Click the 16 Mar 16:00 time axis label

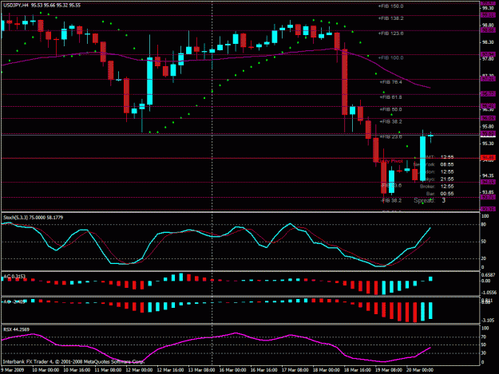(x=263, y=370)
